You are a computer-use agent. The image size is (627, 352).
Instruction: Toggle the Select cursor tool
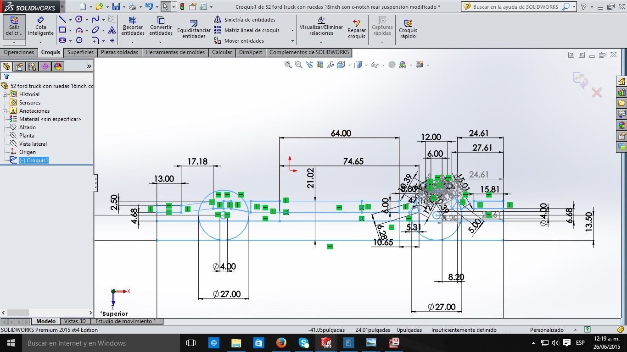click(165, 6)
